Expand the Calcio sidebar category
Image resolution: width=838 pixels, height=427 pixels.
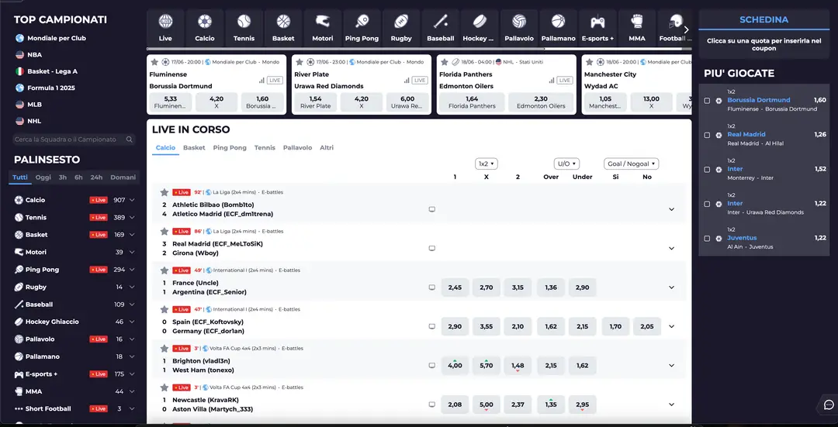(132, 200)
